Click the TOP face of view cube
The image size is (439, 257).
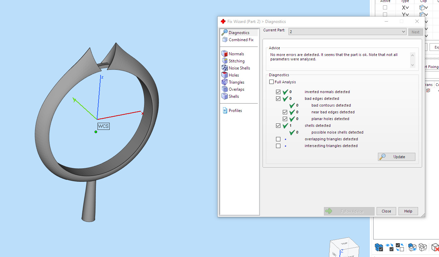click(344, 244)
